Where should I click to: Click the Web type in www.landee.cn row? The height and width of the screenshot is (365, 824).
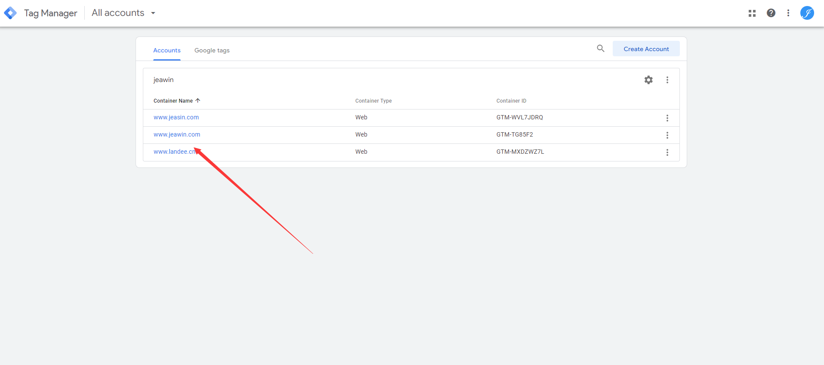pyautogui.click(x=361, y=152)
